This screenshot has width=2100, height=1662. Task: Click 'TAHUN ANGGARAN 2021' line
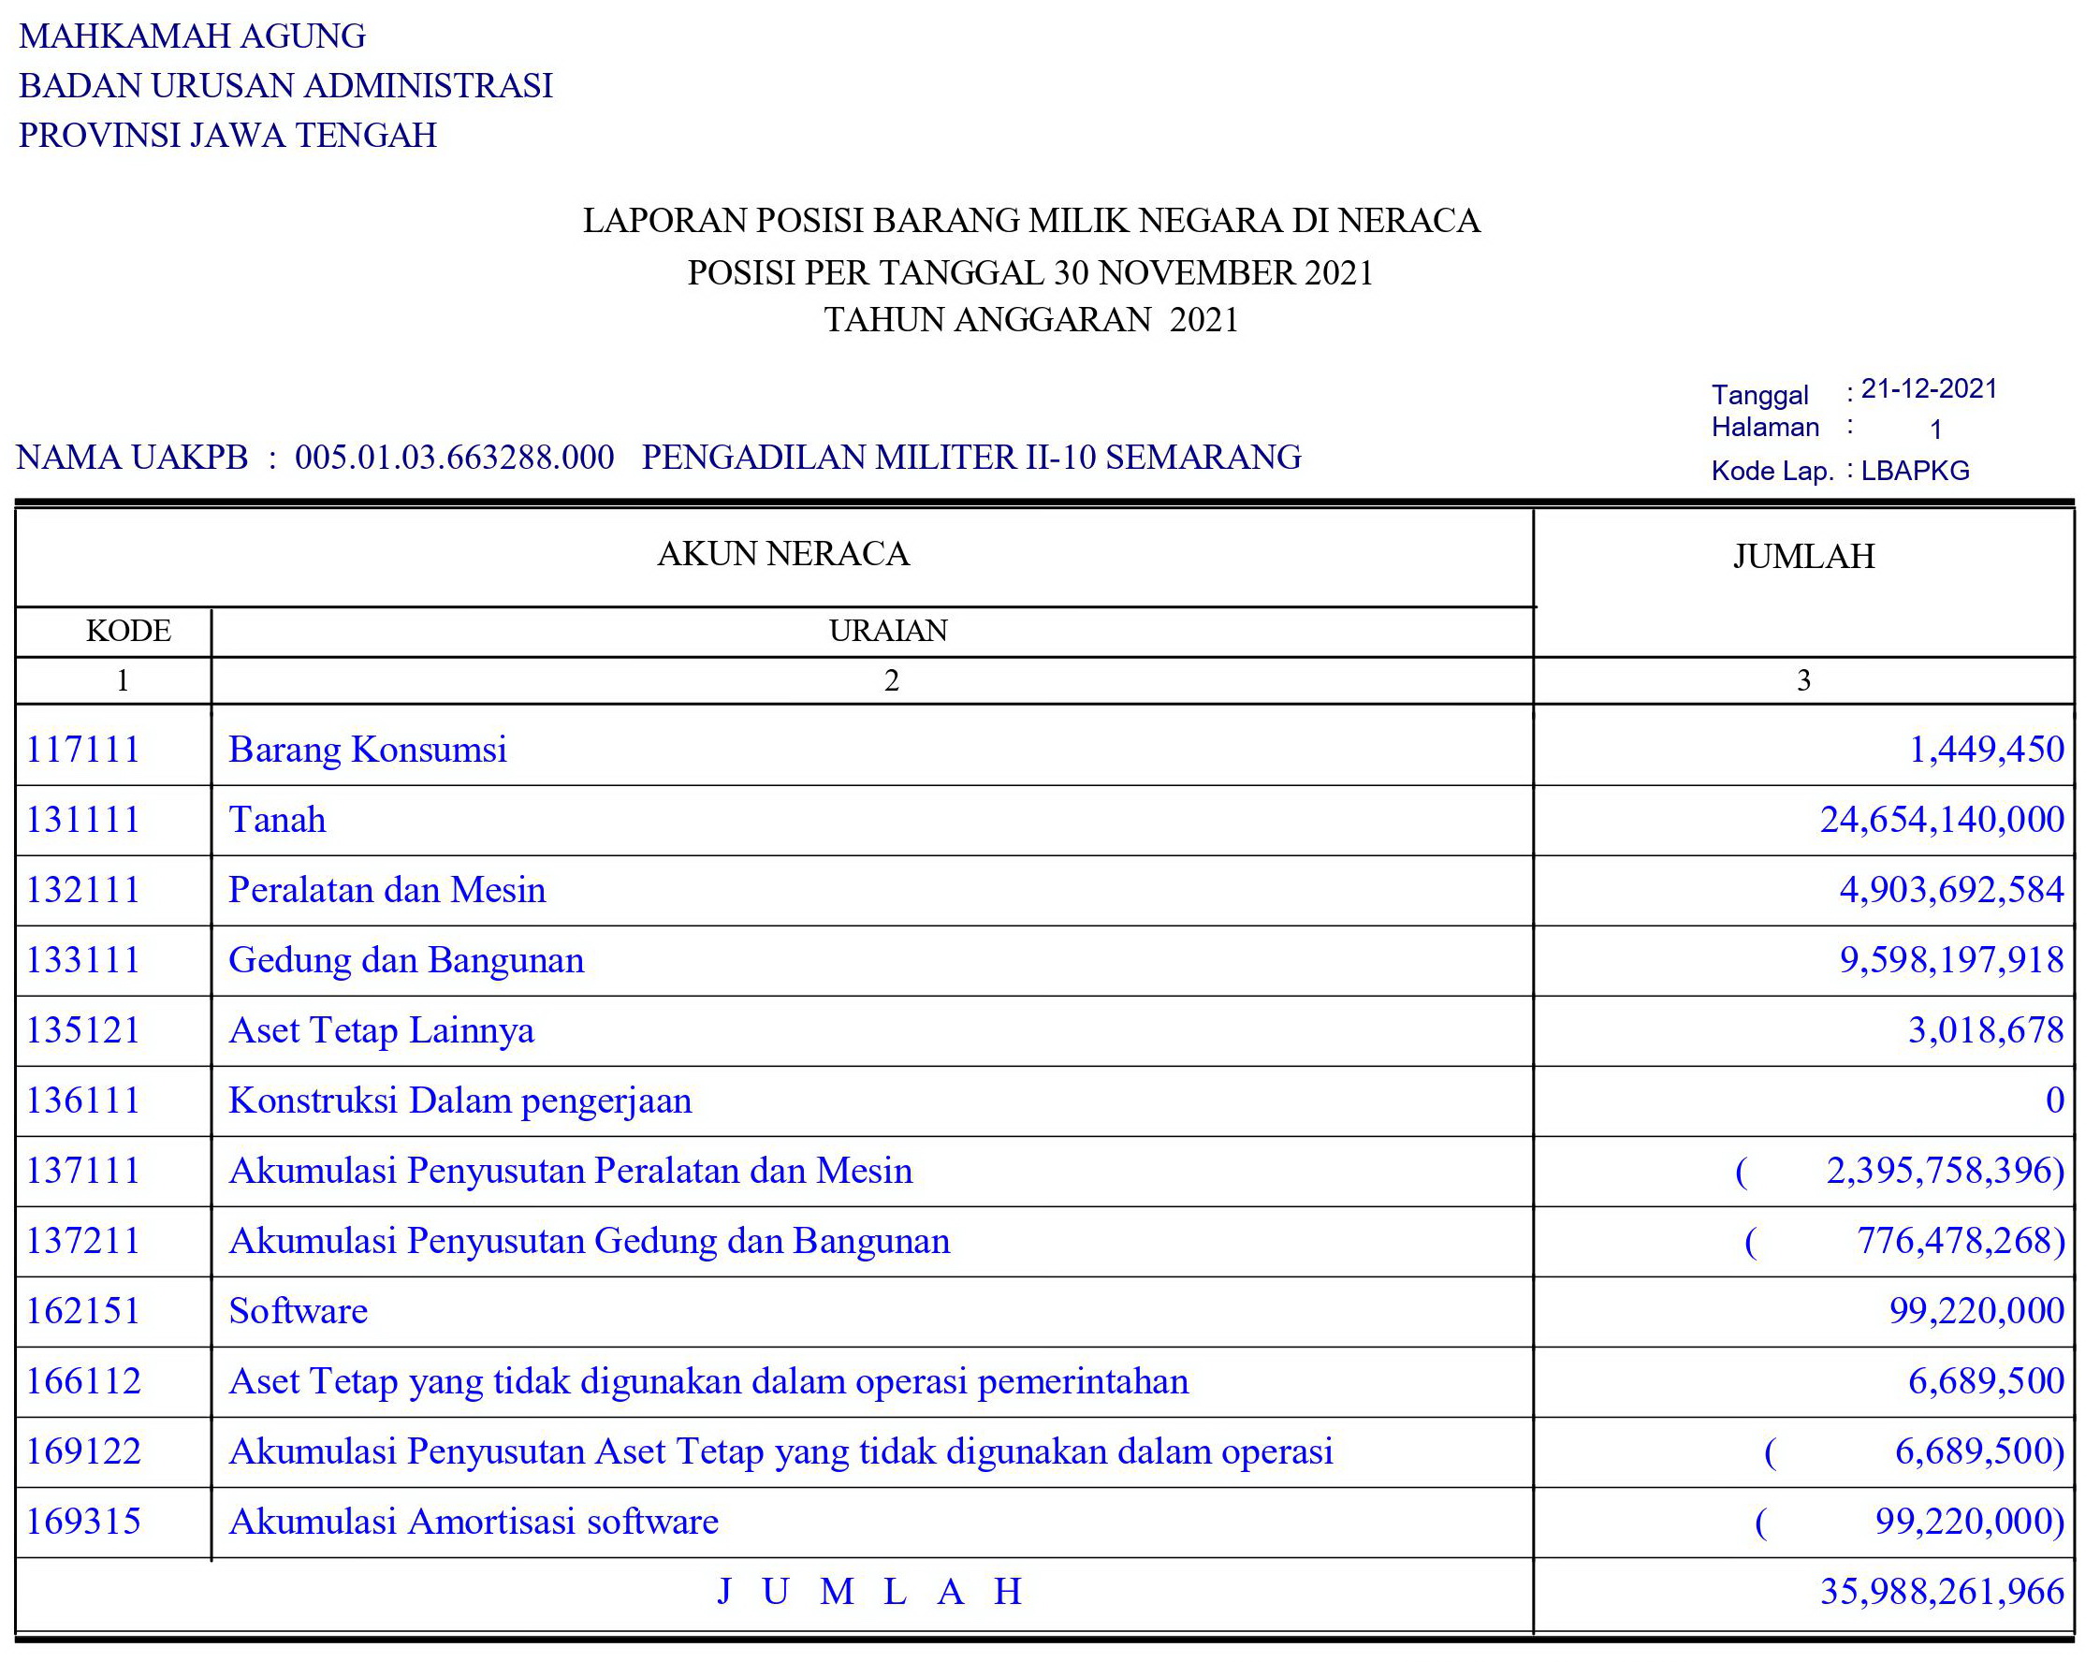(x=1031, y=319)
